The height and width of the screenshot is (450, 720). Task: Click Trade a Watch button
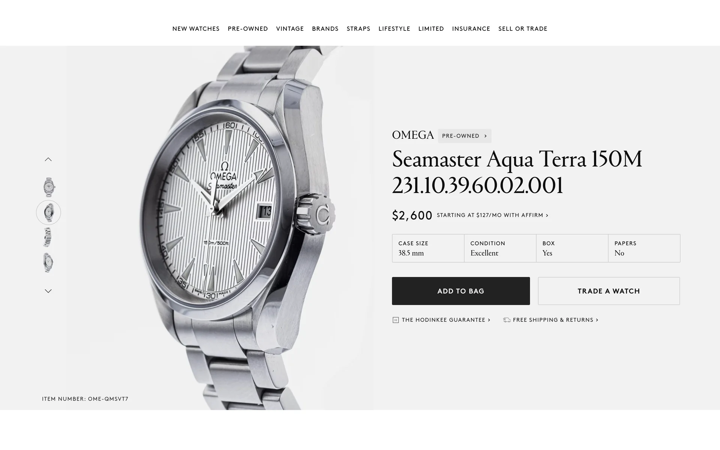[x=609, y=291]
